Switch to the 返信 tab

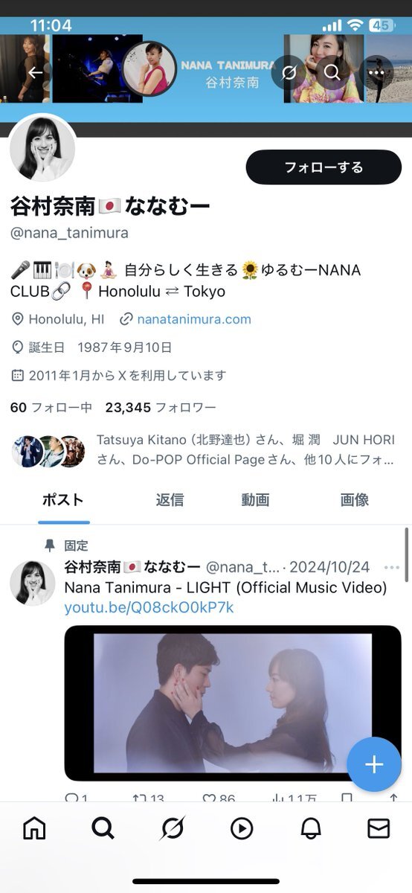pos(170,500)
